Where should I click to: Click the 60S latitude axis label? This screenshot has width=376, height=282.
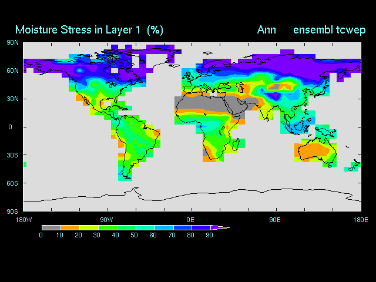tap(12, 183)
